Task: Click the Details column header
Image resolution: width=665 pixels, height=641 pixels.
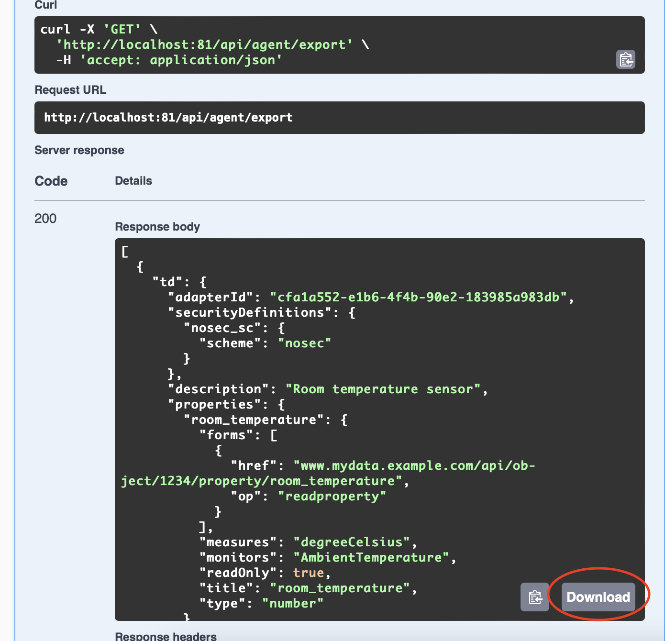Action: point(133,181)
